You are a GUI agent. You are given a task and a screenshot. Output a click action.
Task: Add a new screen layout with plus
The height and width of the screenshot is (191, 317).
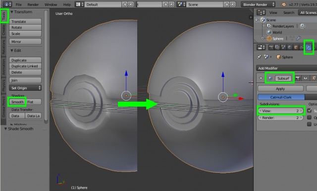click(125, 4)
